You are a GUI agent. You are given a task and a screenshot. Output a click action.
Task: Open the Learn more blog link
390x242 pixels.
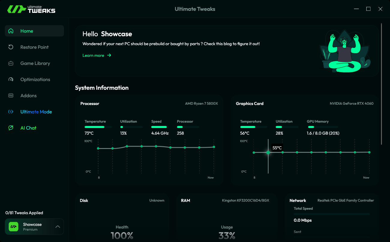(x=93, y=55)
